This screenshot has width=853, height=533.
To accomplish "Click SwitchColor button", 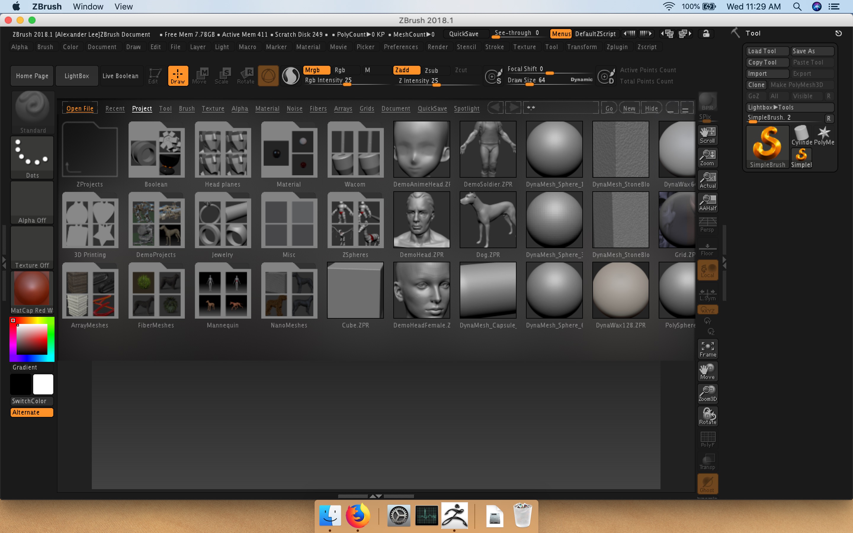I will pyautogui.click(x=32, y=401).
